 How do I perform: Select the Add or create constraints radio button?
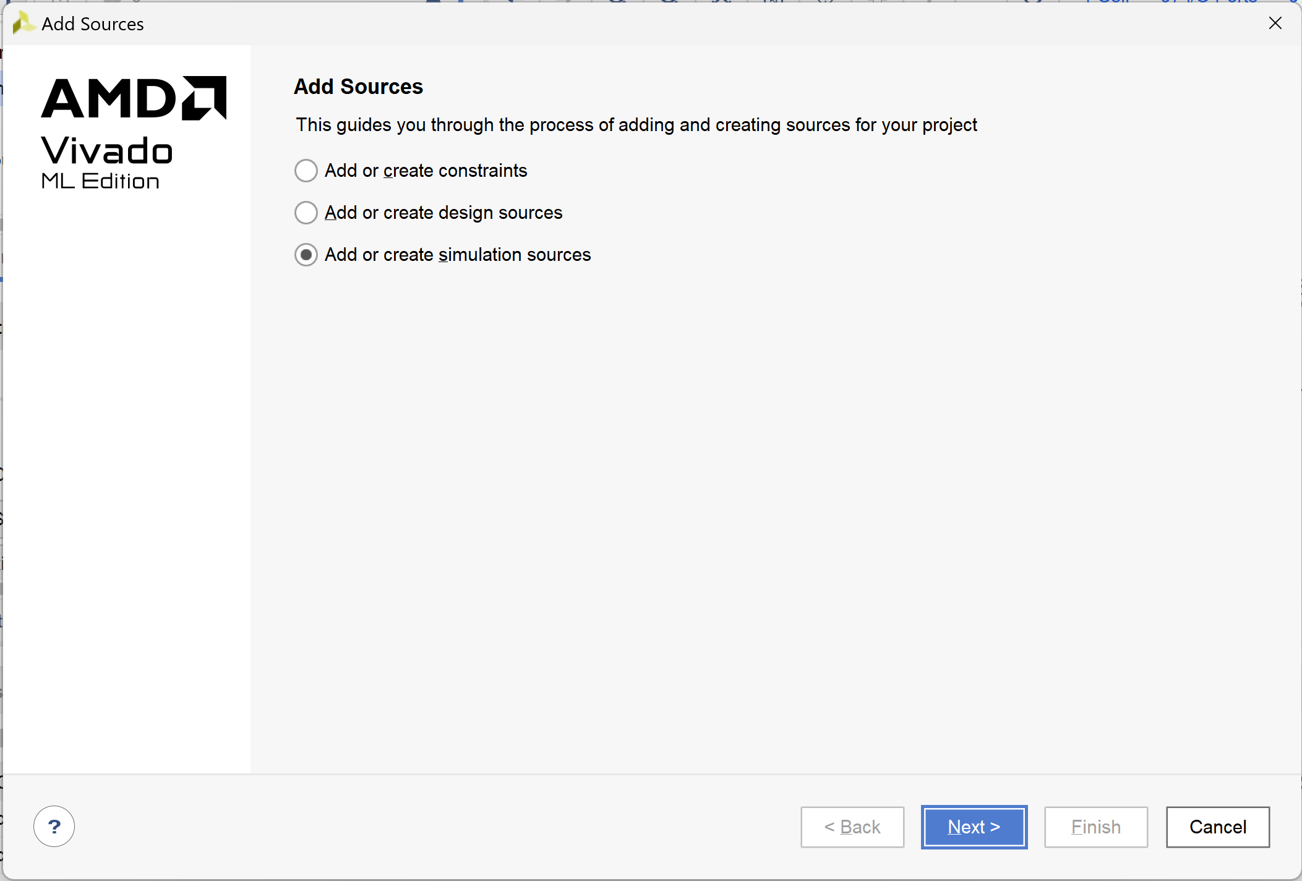(x=306, y=171)
